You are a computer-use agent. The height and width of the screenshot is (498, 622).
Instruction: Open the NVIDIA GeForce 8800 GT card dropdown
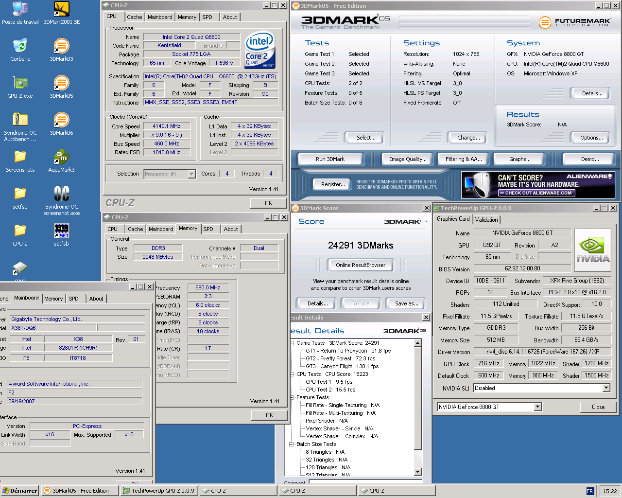(489, 407)
